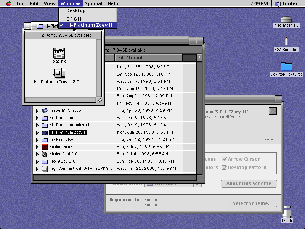Select the Hi-Platinum Industria row name
Image resolution: width=305 pixels, height=229 pixels.
[x=70, y=125]
